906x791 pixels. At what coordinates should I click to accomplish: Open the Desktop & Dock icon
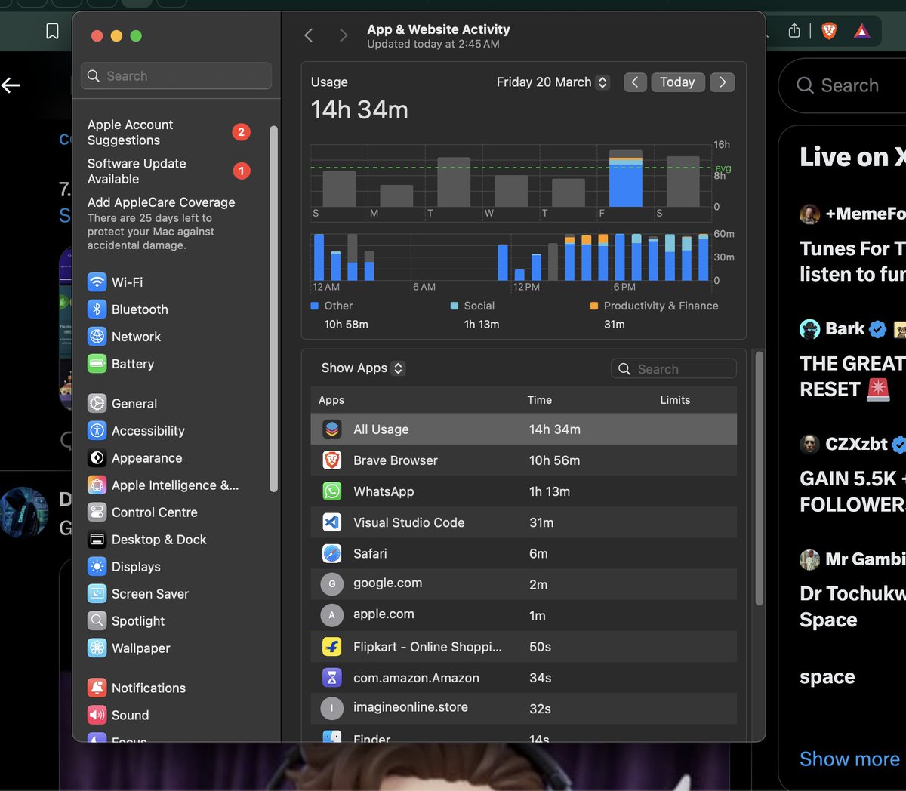(97, 540)
